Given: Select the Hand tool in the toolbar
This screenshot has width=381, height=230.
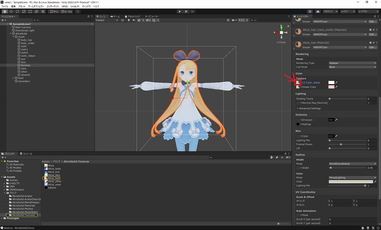Looking at the screenshot, I should point(4,12).
